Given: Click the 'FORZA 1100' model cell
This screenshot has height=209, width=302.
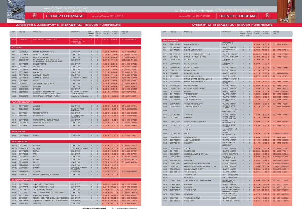Looking at the screenshot, I should (190, 71).
